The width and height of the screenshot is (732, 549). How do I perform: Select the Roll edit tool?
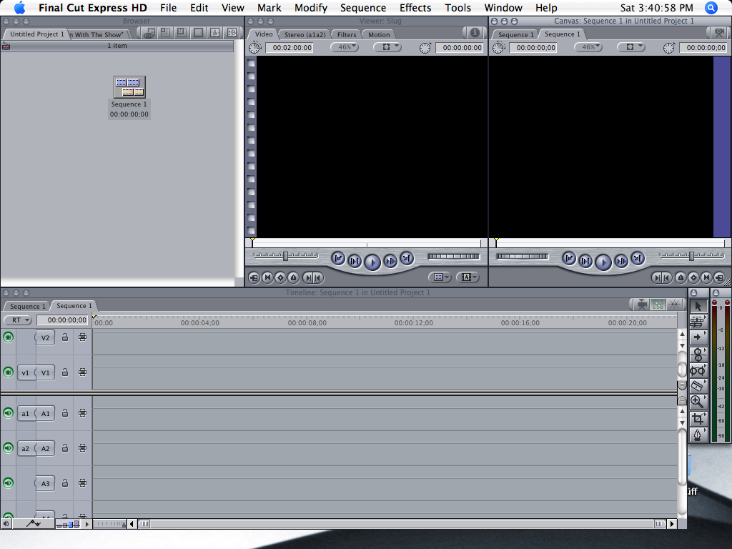point(698,353)
